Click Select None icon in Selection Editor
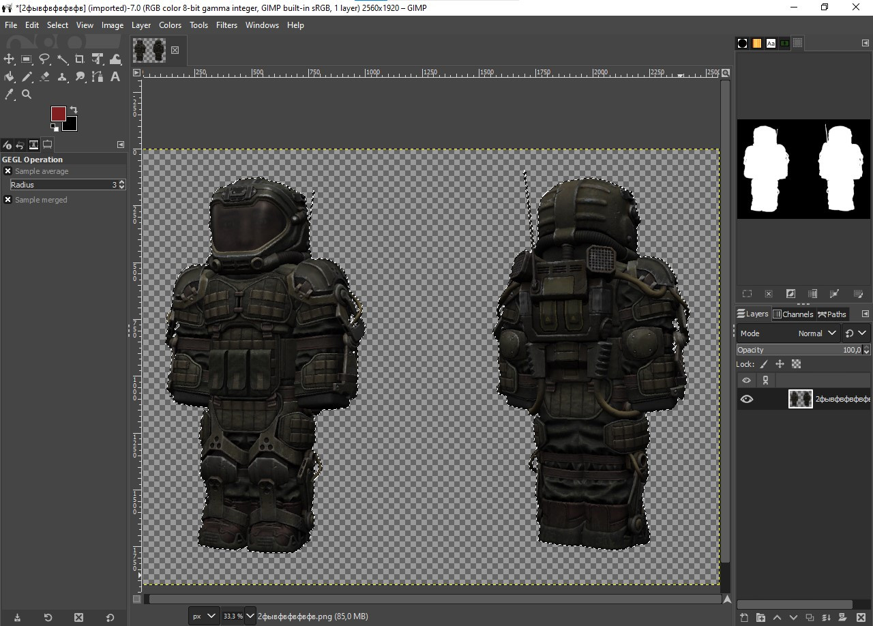 769,294
